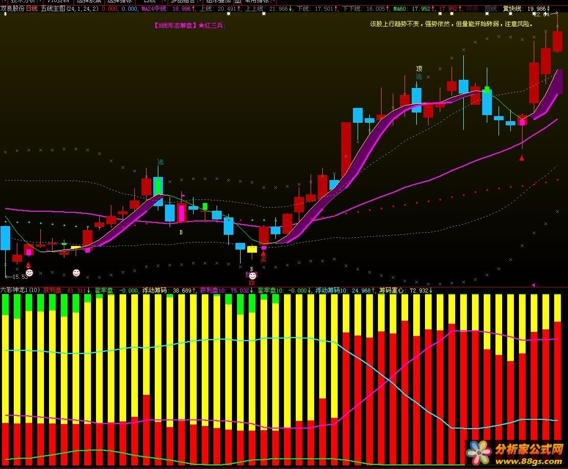This screenshot has height=469, width=568.
Task: Click the small magenta flag marker
Action: coord(183,195)
